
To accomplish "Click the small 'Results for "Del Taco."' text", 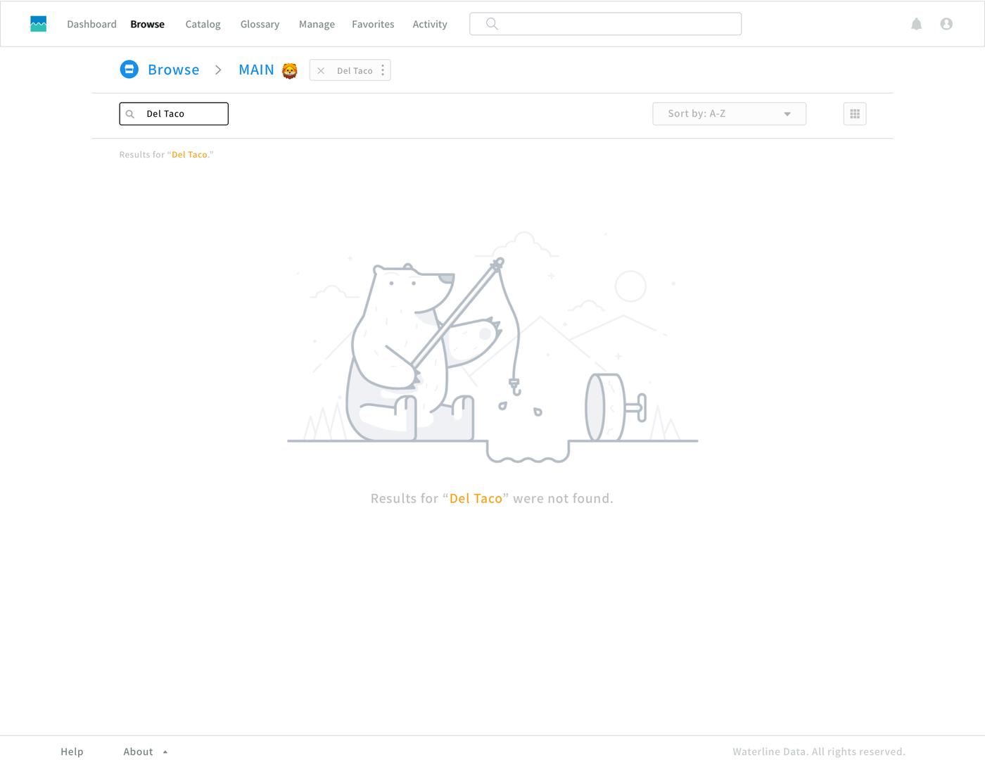I will (166, 155).
